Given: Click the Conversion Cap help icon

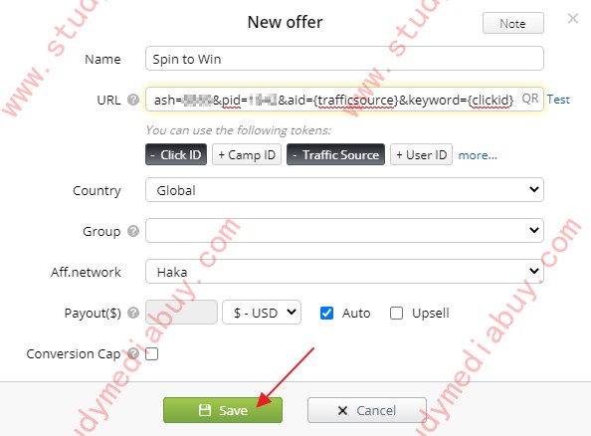Looking at the screenshot, I should (133, 353).
